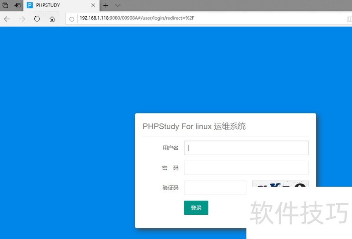Viewport: 352px width, 239px height.
Task: Reload the page with refresh icon
Action: [37, 19]
